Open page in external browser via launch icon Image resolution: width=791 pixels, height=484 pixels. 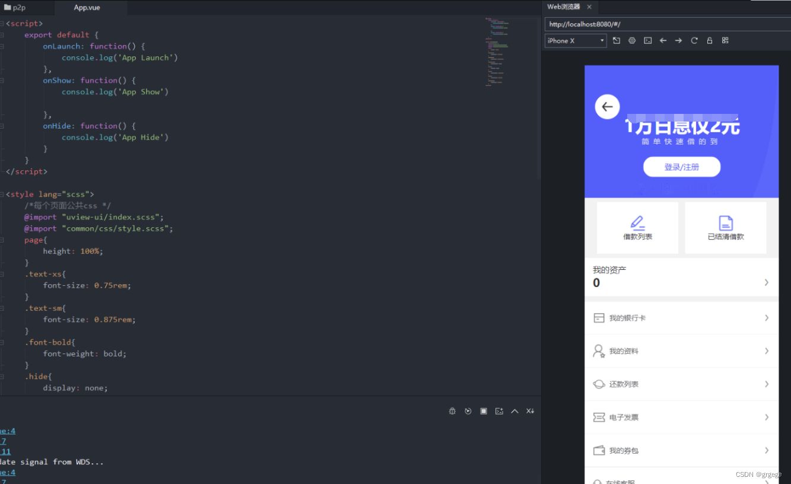pyautogui.click(x=617, y=40)
